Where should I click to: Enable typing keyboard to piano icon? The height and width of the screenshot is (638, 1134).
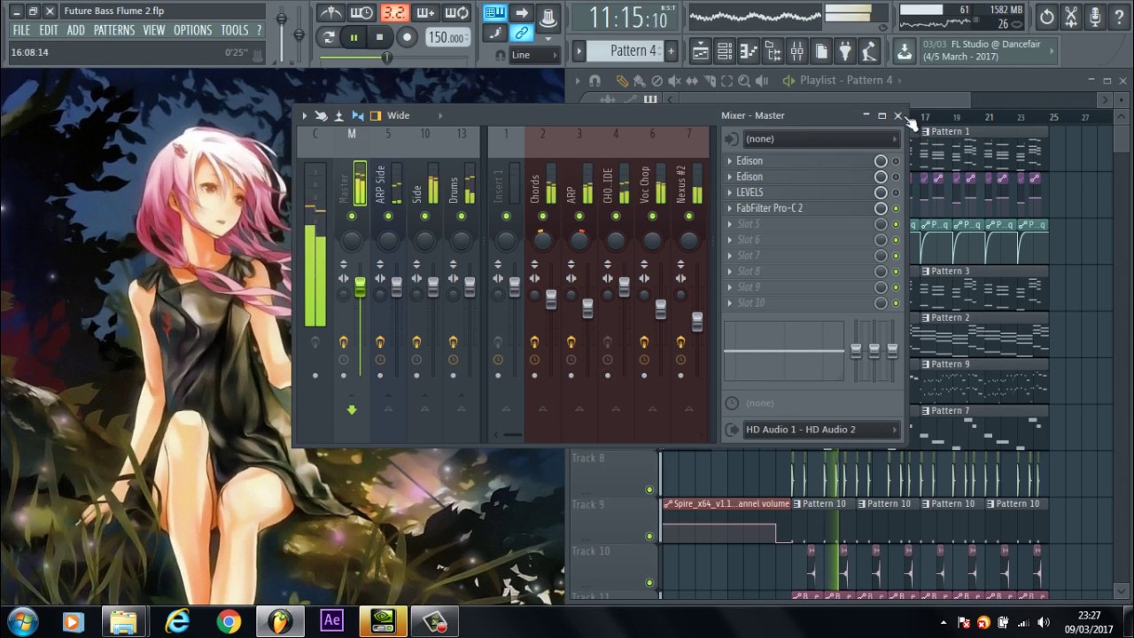coord(494,13)
